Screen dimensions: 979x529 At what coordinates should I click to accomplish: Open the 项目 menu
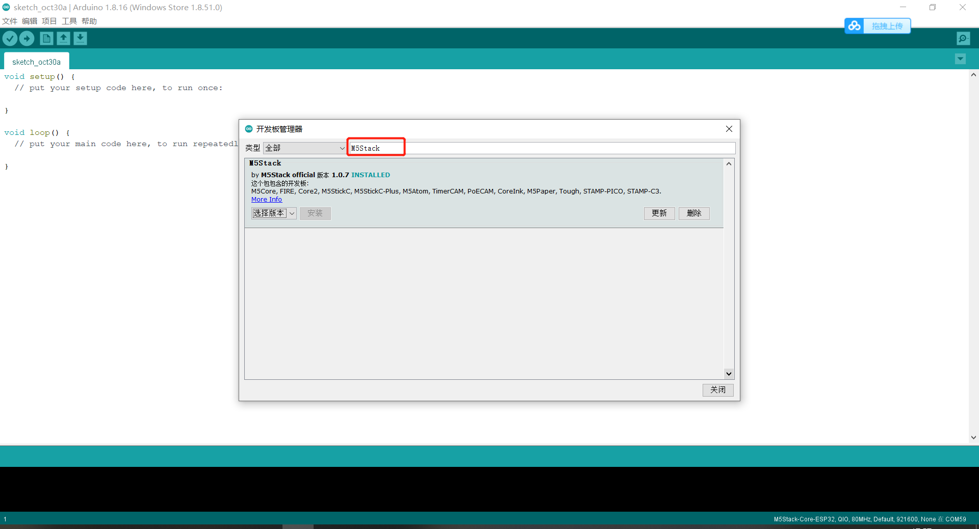coord(49,21)
